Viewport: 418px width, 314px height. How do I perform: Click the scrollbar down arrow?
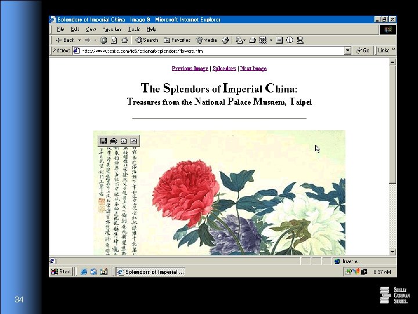point(392,252)
